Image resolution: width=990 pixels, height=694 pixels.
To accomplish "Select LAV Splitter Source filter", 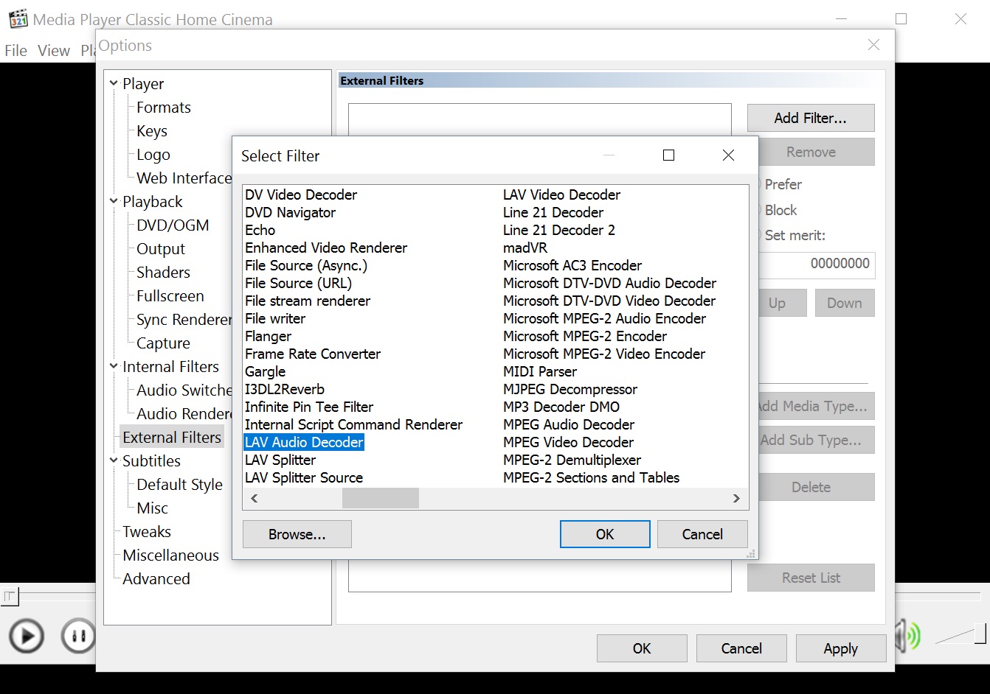I will (x=304, y=477).
